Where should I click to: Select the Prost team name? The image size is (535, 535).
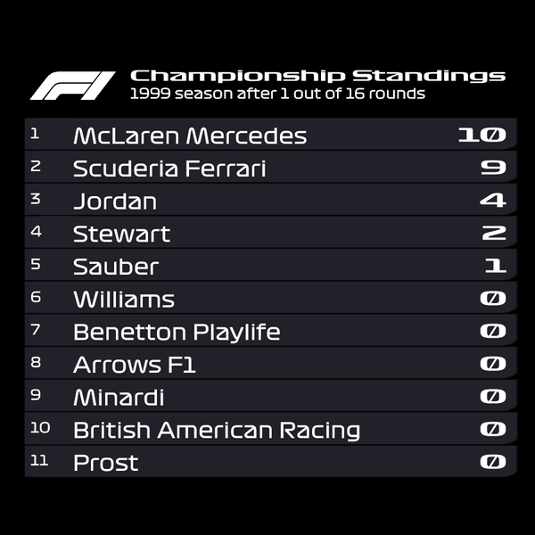coord(106,463)
